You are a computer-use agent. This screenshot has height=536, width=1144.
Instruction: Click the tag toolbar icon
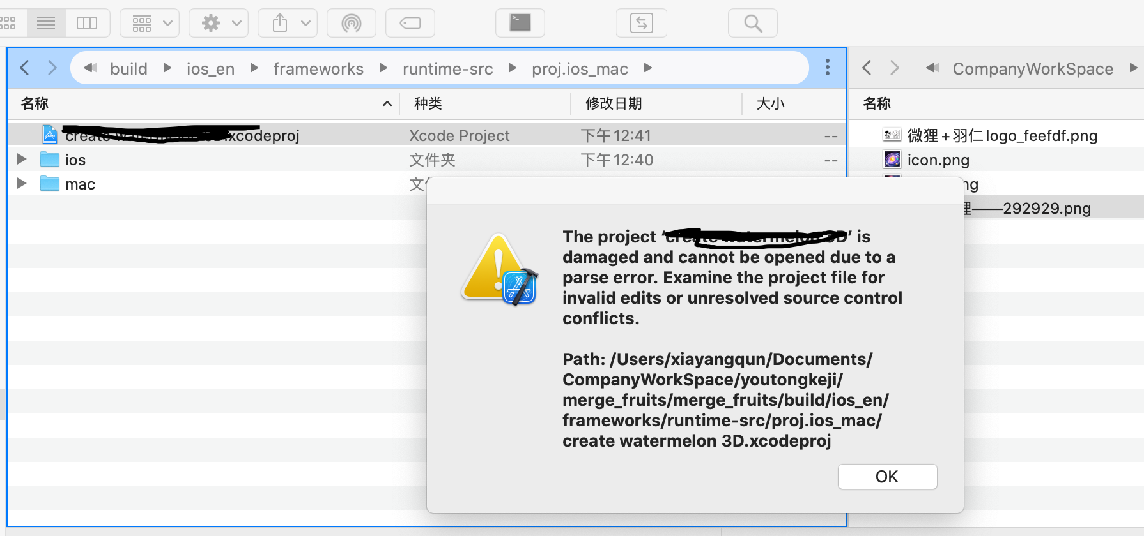coord(410,24)
